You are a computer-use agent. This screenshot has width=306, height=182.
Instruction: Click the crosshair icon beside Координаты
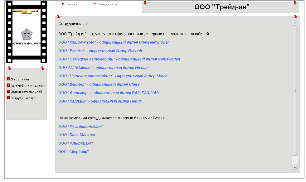coord(95,4)
